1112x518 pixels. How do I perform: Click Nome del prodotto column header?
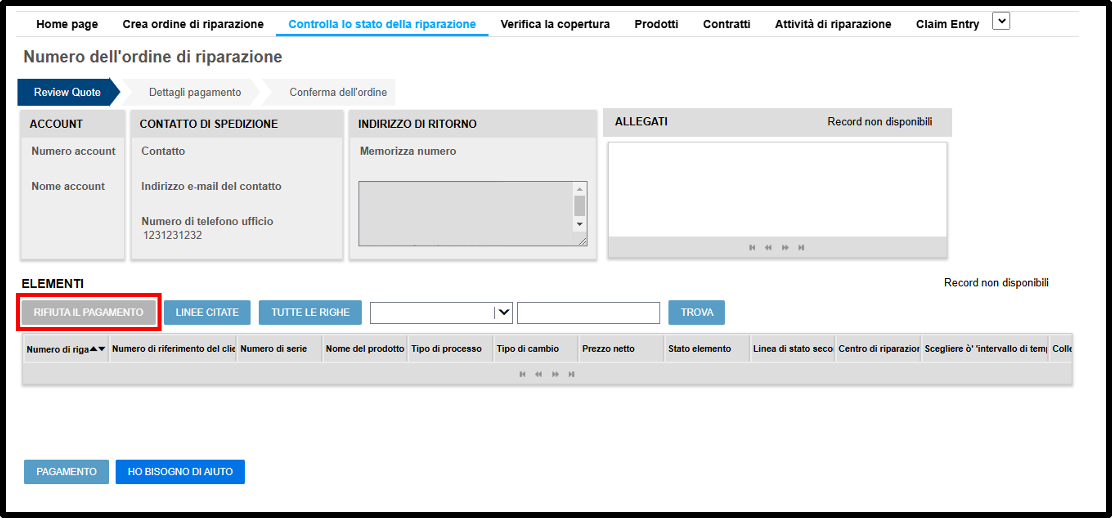click(365, 348)
